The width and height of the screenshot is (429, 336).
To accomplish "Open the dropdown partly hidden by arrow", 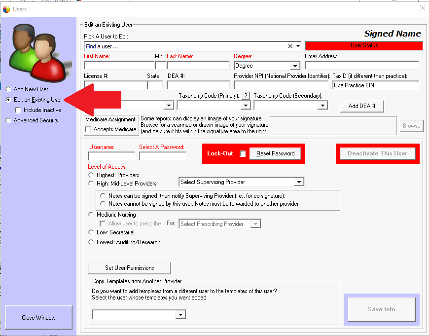I will coord(169,106).
